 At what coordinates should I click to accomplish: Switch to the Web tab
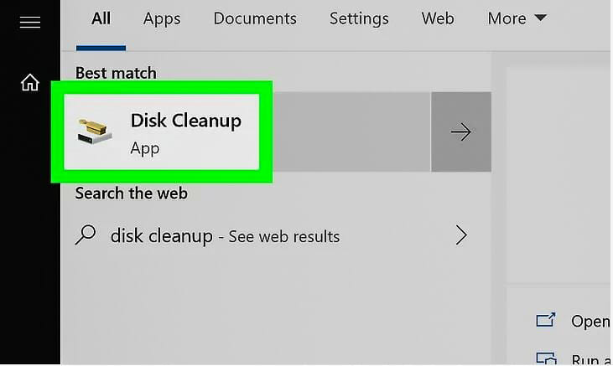438,18
